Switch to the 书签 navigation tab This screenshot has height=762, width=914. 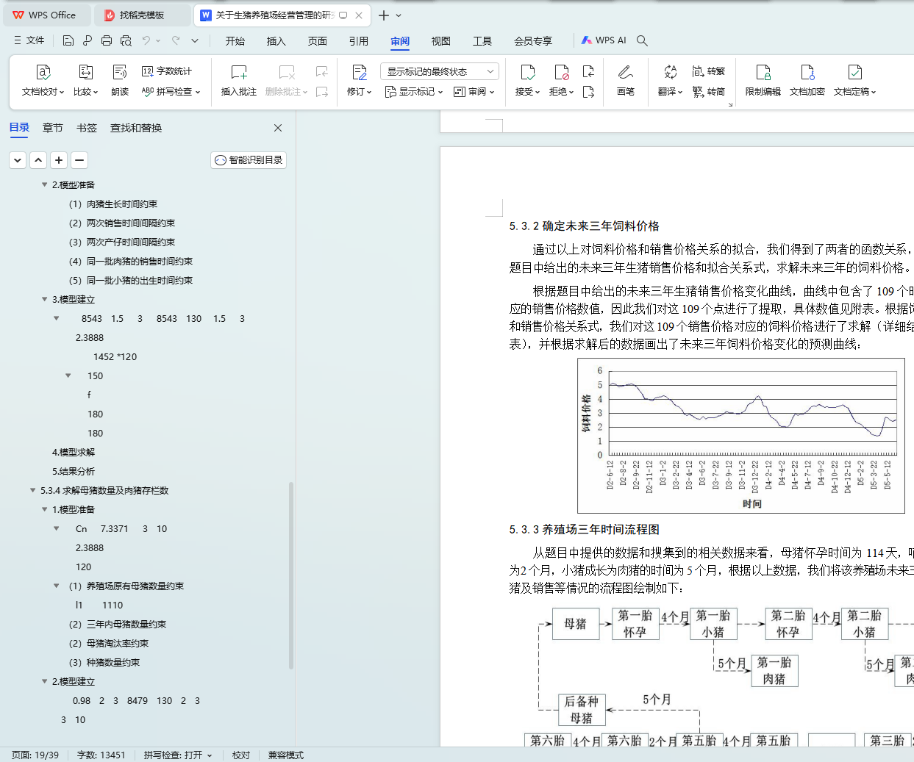tap(87, 128)
